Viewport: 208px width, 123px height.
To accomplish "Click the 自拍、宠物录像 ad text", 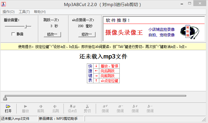I will tap(162, 35).
